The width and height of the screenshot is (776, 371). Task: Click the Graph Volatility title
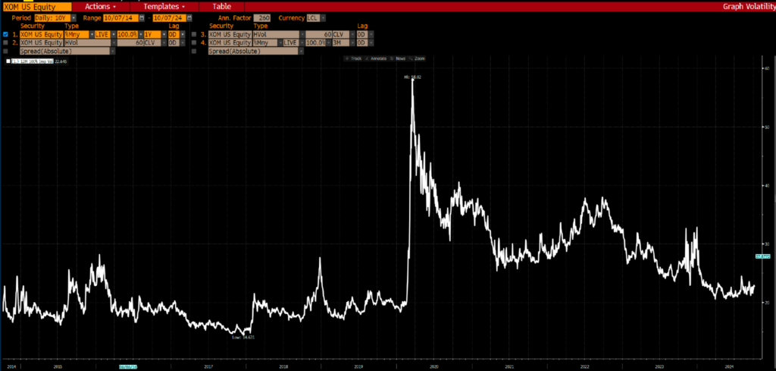(x=747, y=5)
